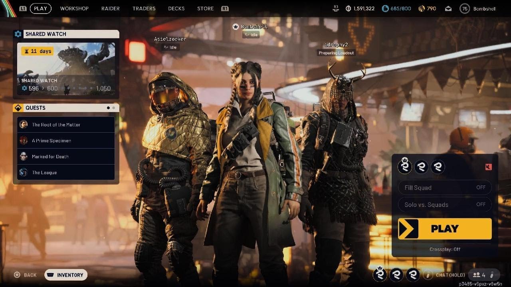Viewport: 511px width, 287px height.
Task: Click the 685/800 stash count
Action: pos(401,8)
